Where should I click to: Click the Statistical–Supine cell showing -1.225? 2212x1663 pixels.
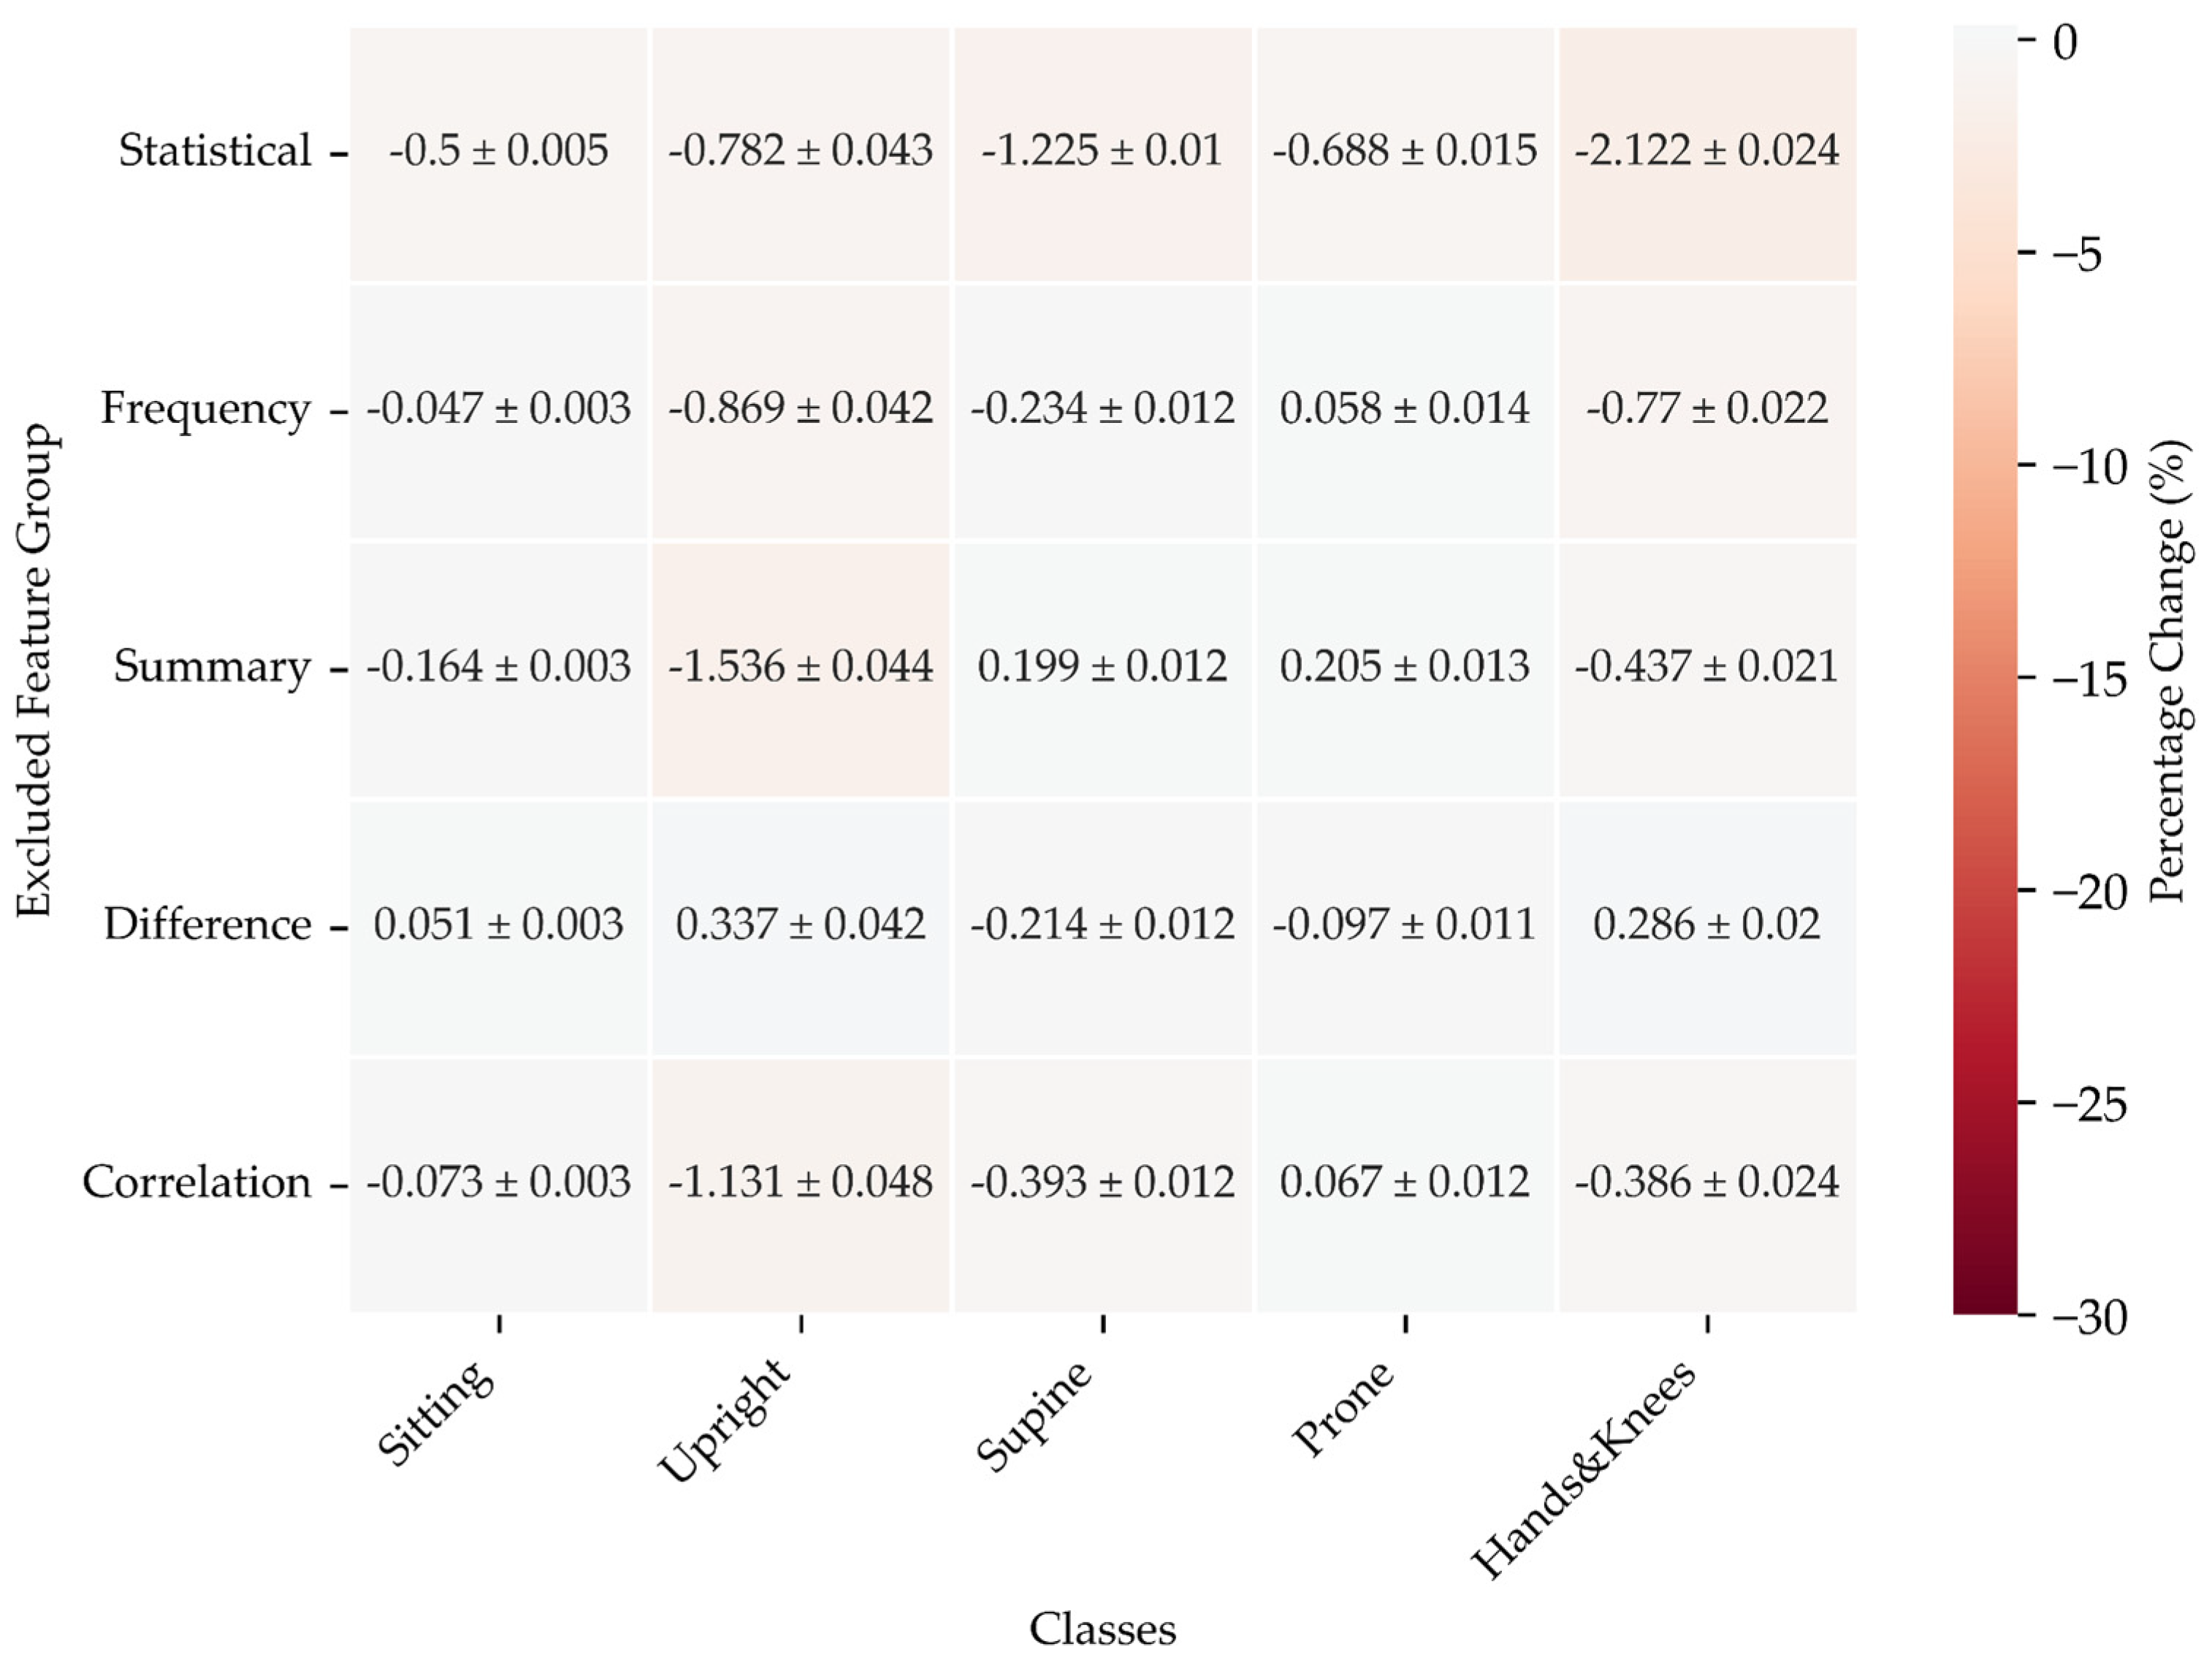pyautogui.click(x=1102, y=152)
